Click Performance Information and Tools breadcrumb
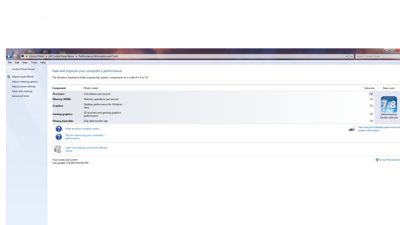This screenshot has height=225, width=400. click(98, 56)
